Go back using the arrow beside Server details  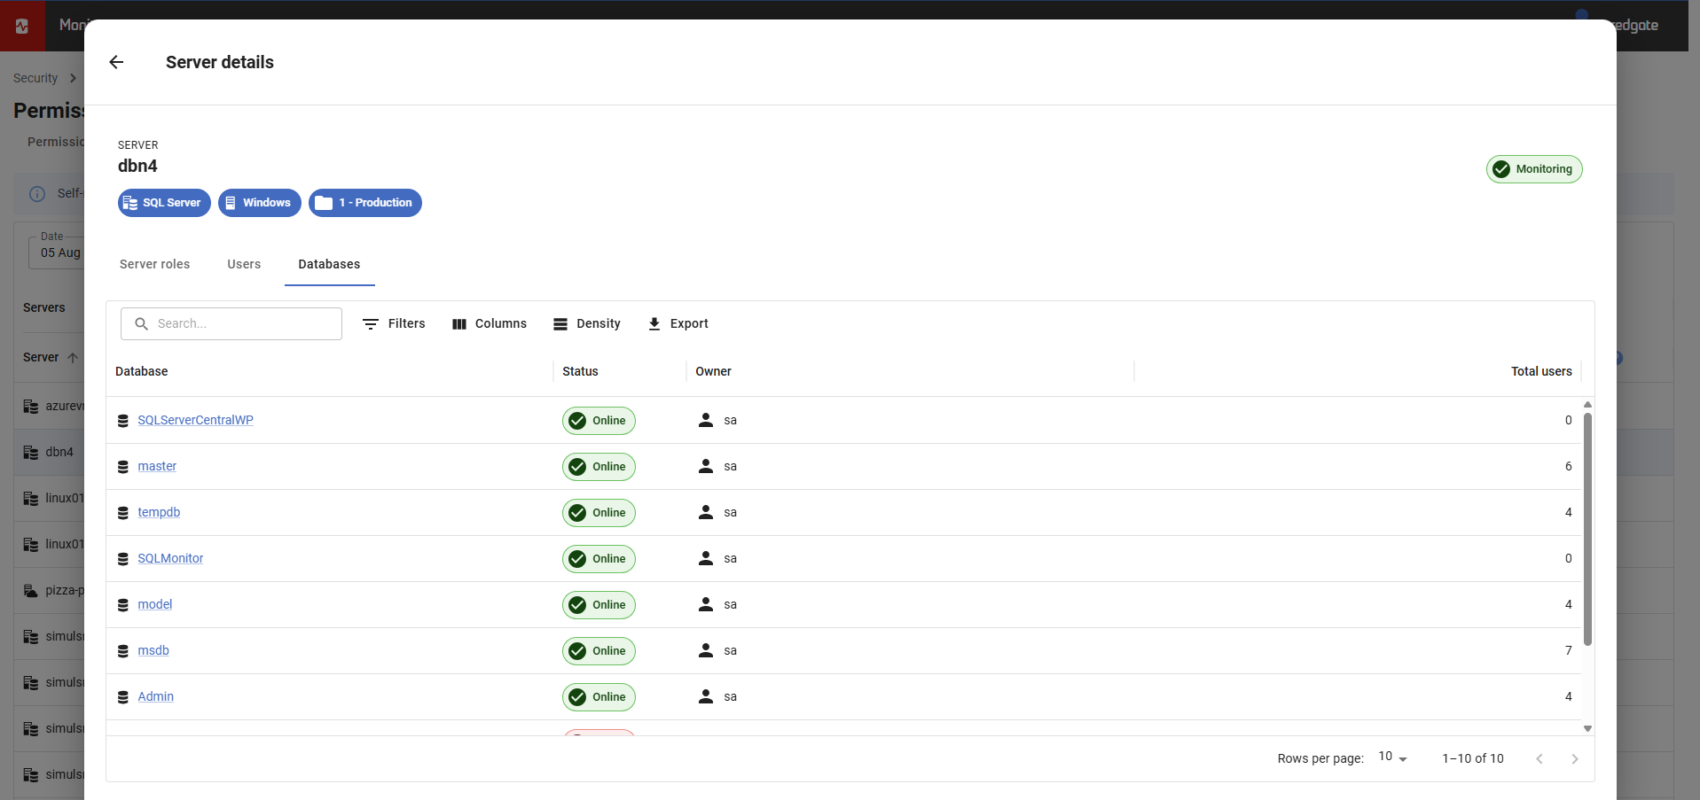point(116,62)
